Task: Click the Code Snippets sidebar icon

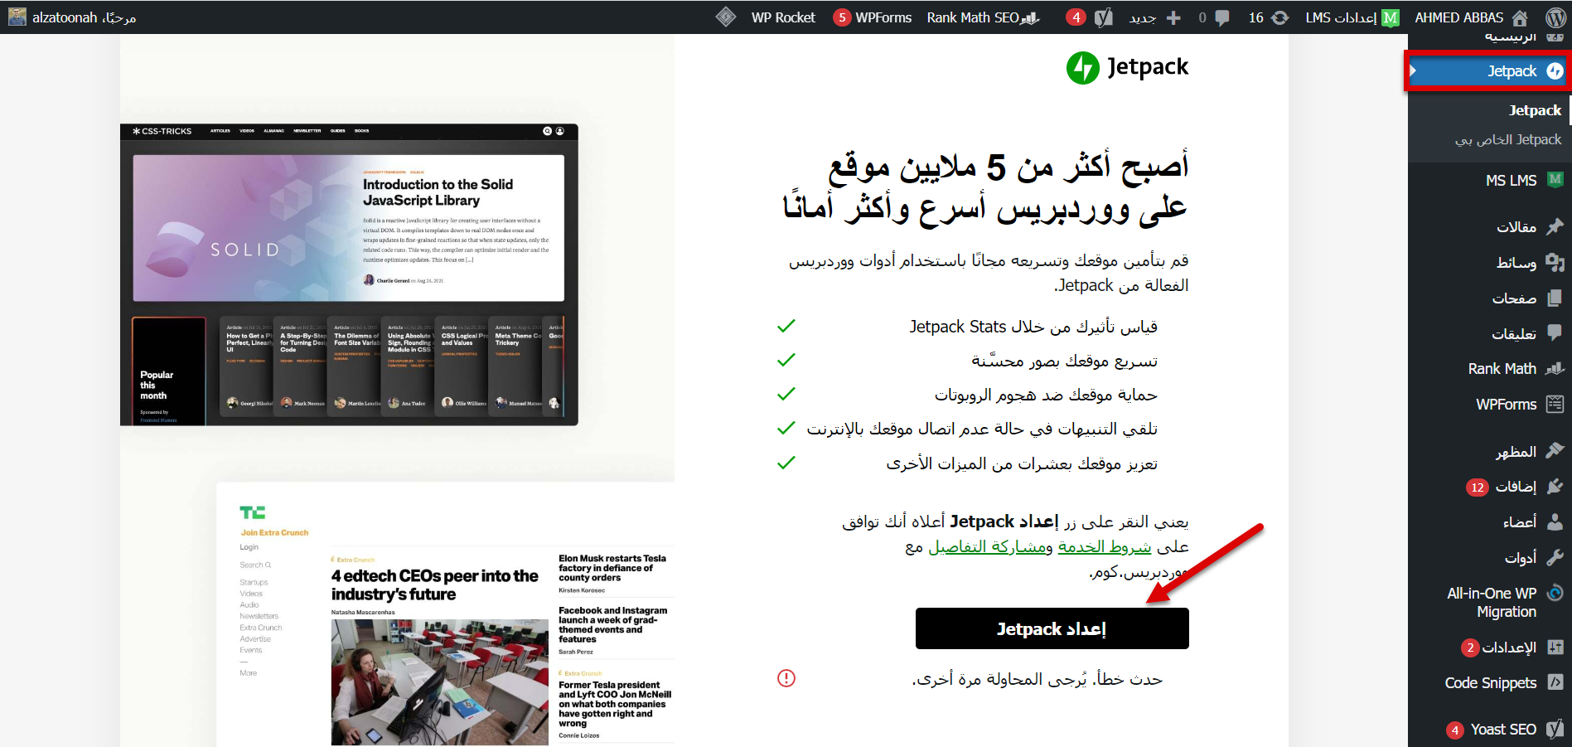Action: point(1555,682)
